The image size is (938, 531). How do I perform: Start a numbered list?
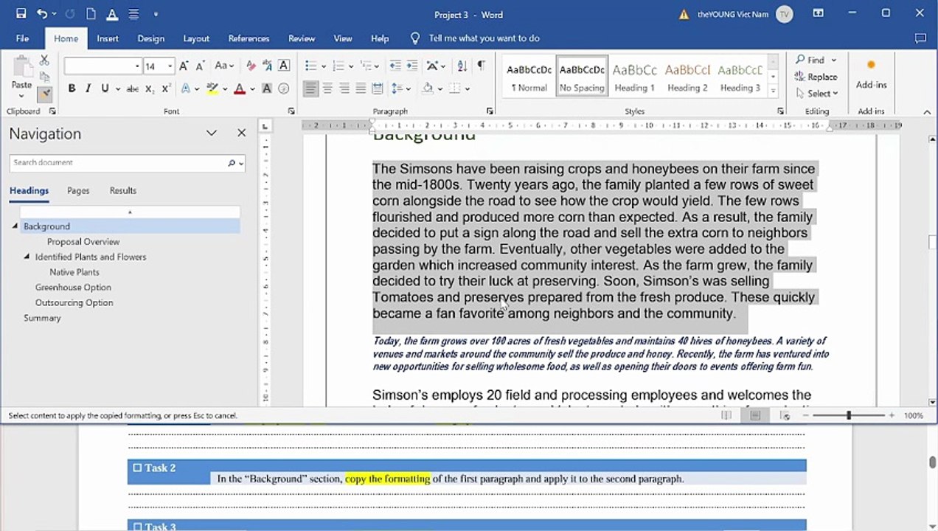(338, 66)
